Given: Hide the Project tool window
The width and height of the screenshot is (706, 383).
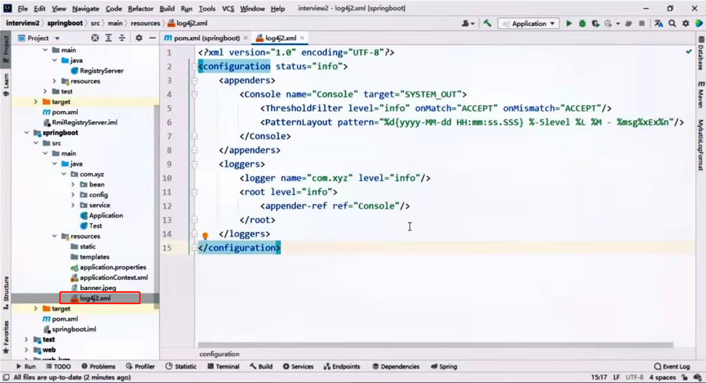Looking at the screenshot, I should click(x=153, y=38).
